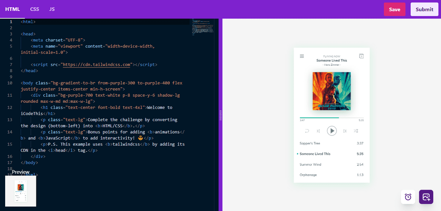Click the add image button

[x=426, y=197]
